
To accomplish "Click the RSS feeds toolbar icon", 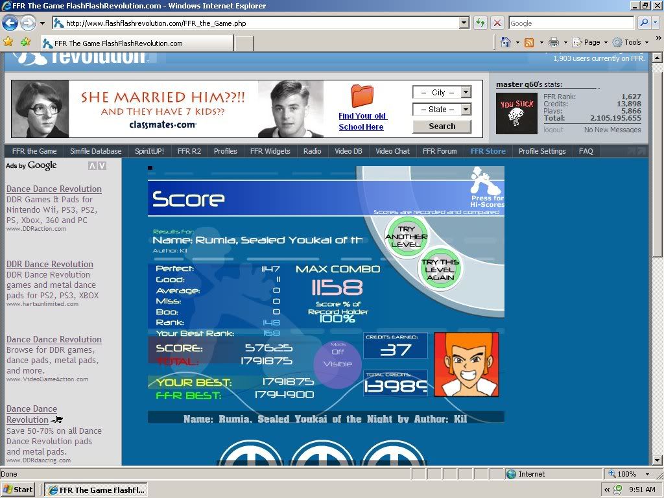I will [x=529, y=42].
